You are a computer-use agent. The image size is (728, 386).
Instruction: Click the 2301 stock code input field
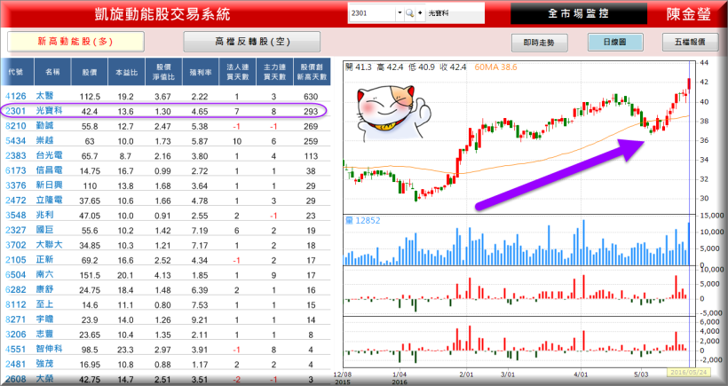[x=373, y=13]
